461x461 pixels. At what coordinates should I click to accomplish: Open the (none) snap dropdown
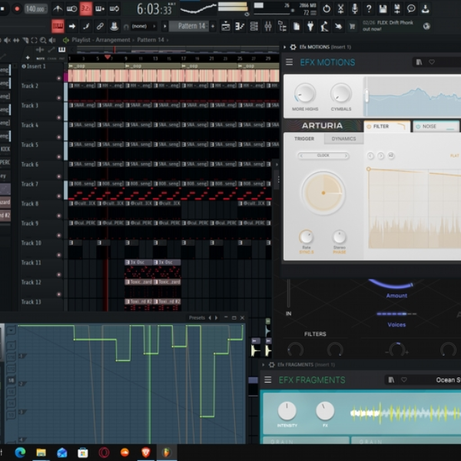coord(144,26)
